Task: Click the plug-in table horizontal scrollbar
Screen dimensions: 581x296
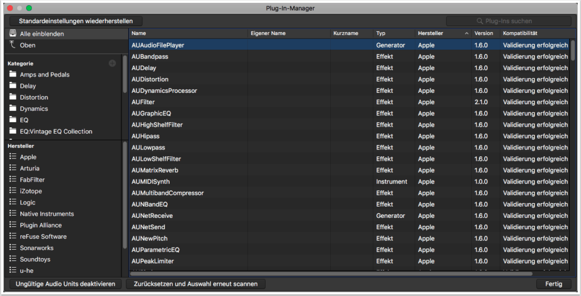Action: 340,273
